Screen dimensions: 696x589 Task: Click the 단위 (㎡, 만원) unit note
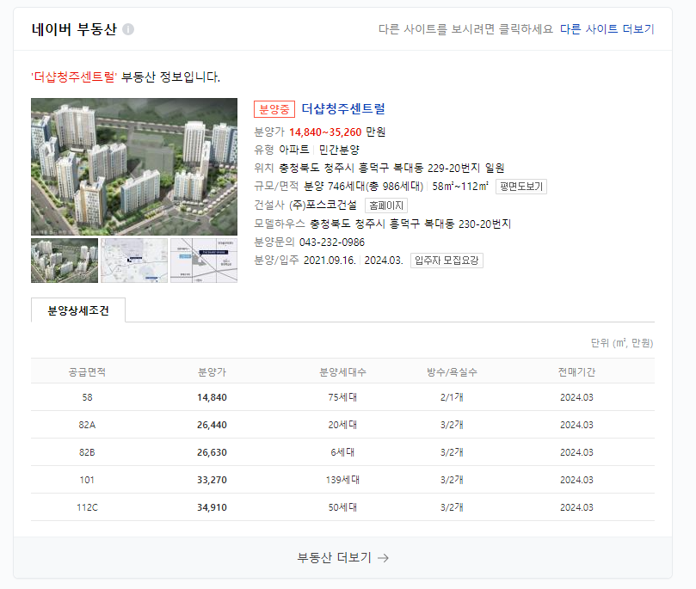point(622,343)
